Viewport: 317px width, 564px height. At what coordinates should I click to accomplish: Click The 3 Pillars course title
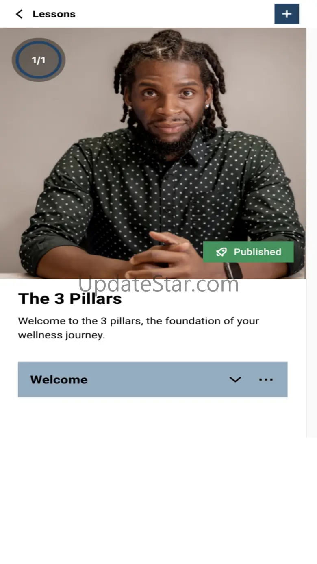coord(70,299)
